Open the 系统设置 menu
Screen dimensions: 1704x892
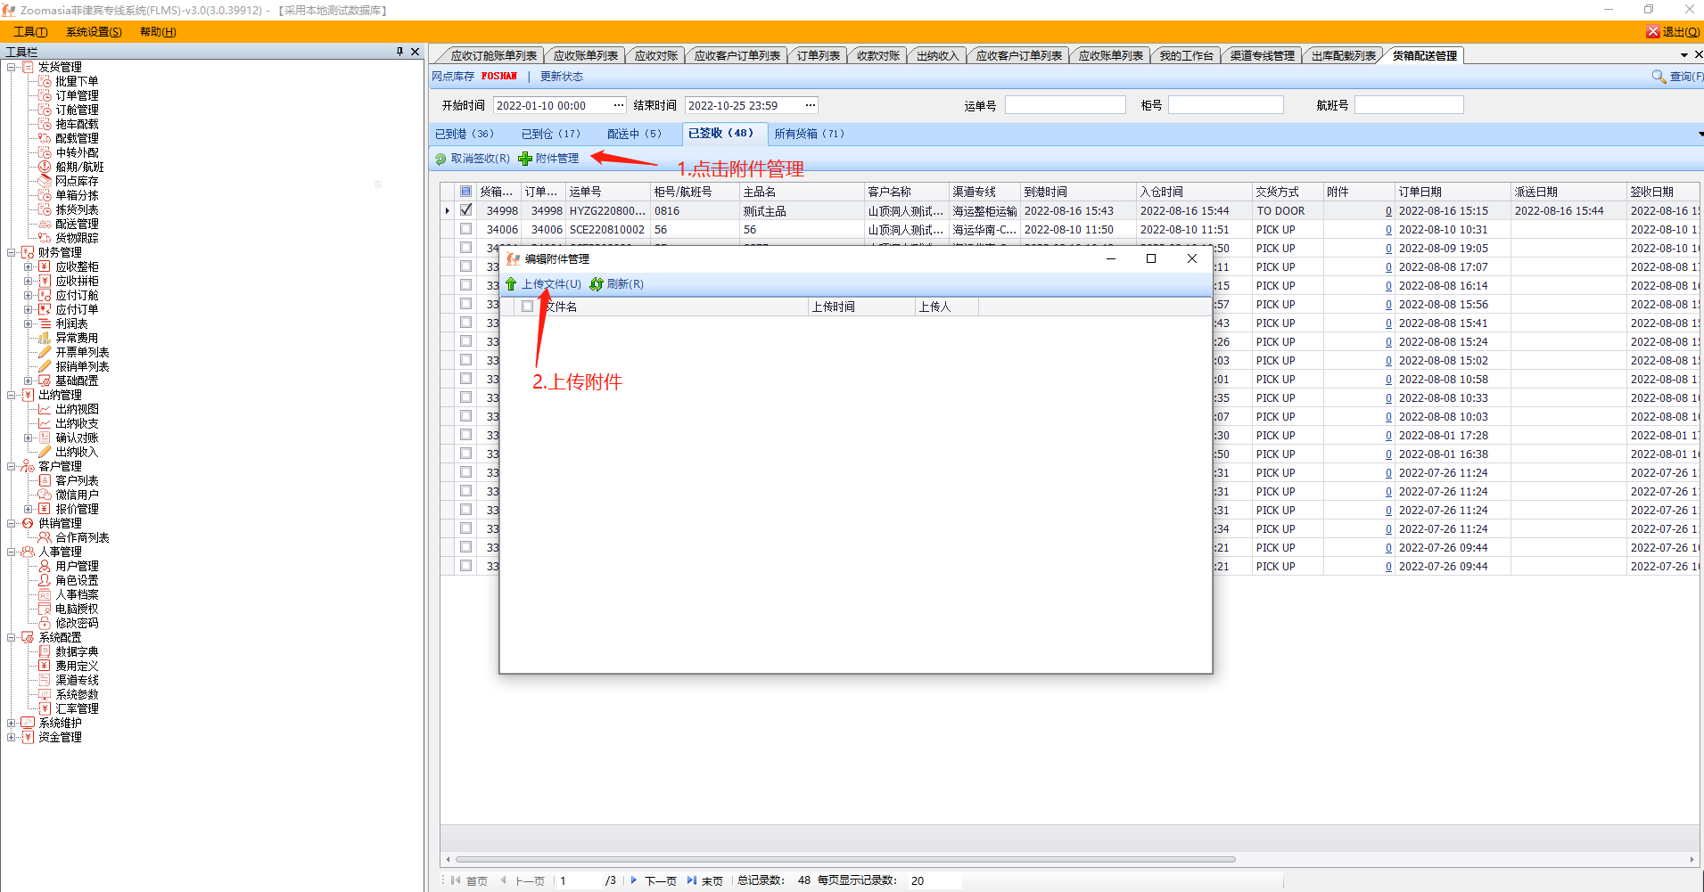click(x=94, y=31)
